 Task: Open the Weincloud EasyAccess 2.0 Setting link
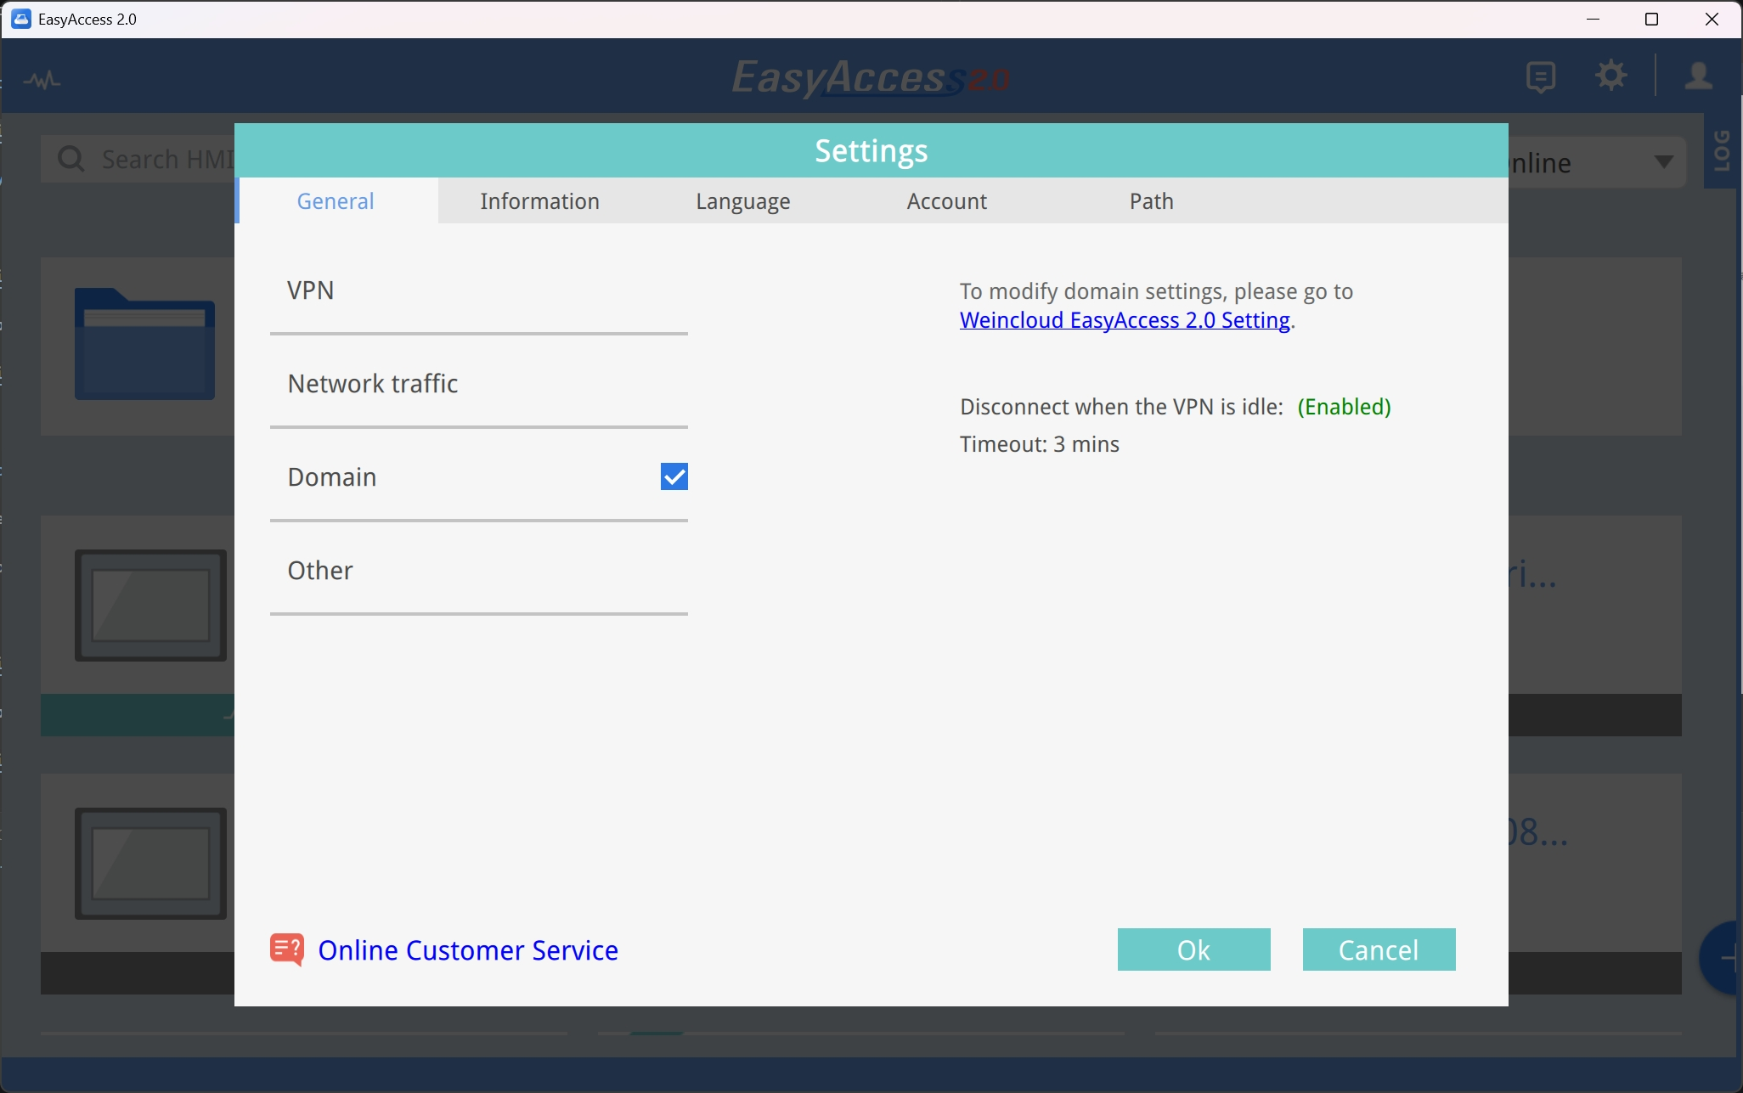pyautogui.click(x=1125, y=320)
